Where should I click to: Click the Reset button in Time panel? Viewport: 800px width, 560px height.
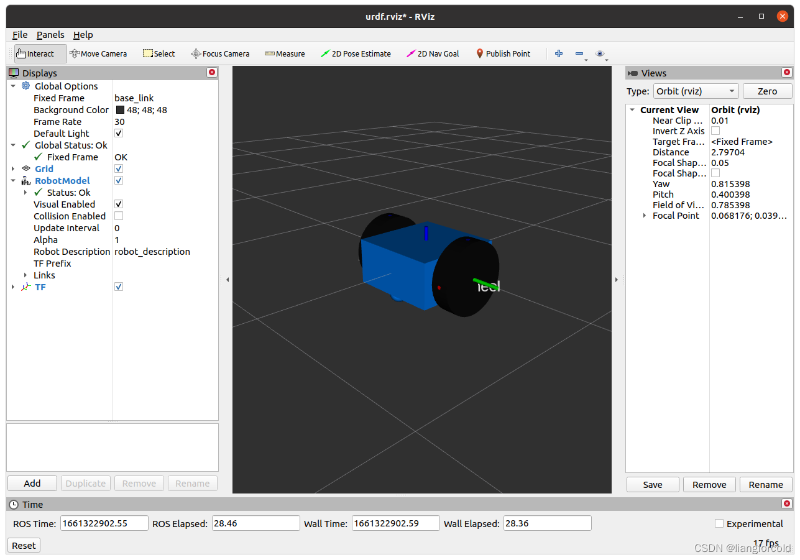click(x=24, y=545)
